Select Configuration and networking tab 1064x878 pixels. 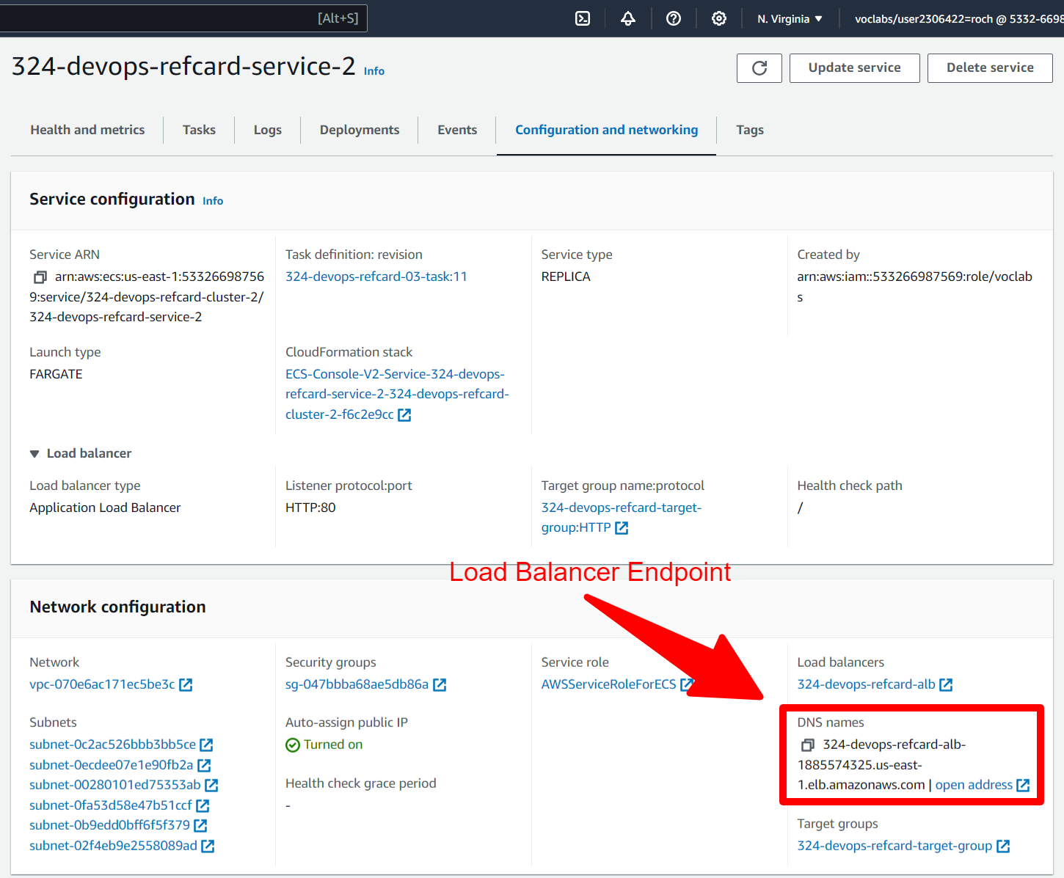607,130
